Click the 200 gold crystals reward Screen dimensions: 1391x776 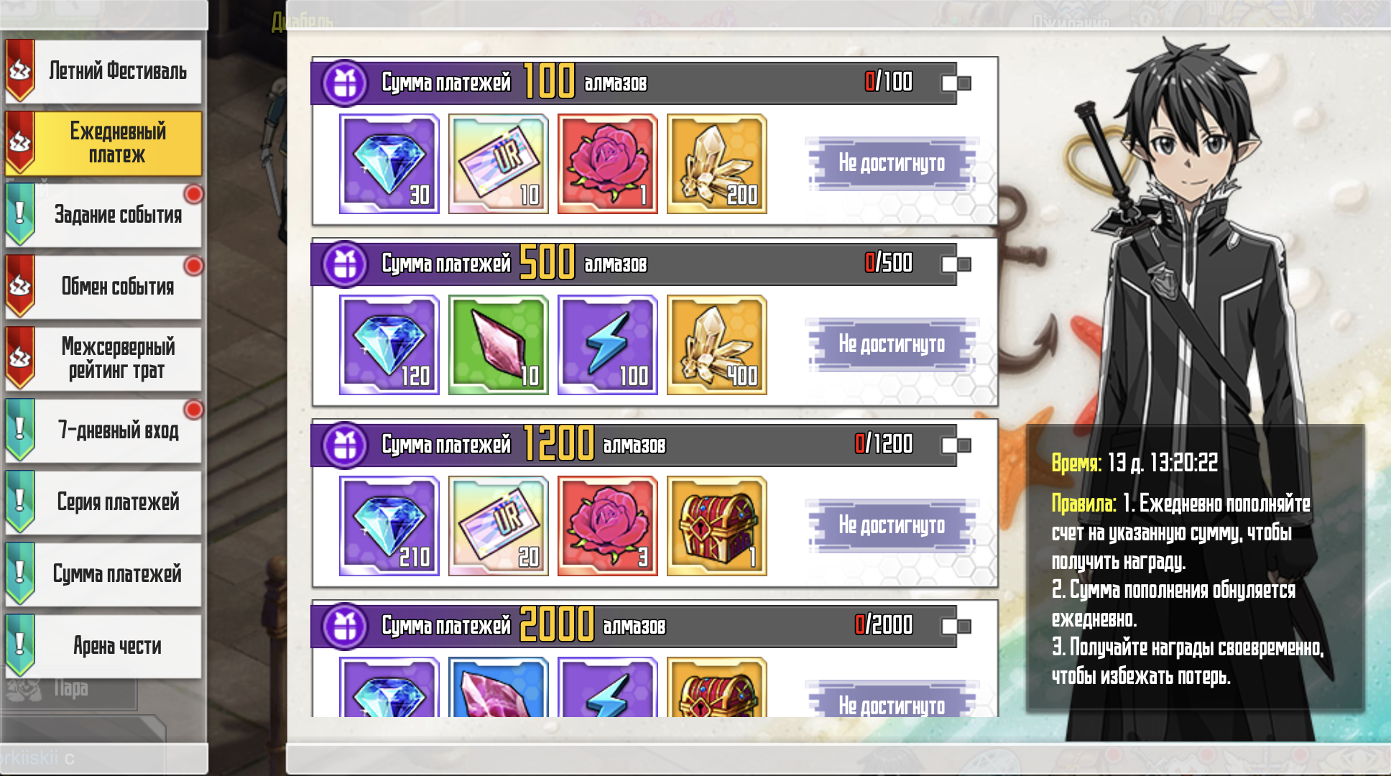coord(716,164)
